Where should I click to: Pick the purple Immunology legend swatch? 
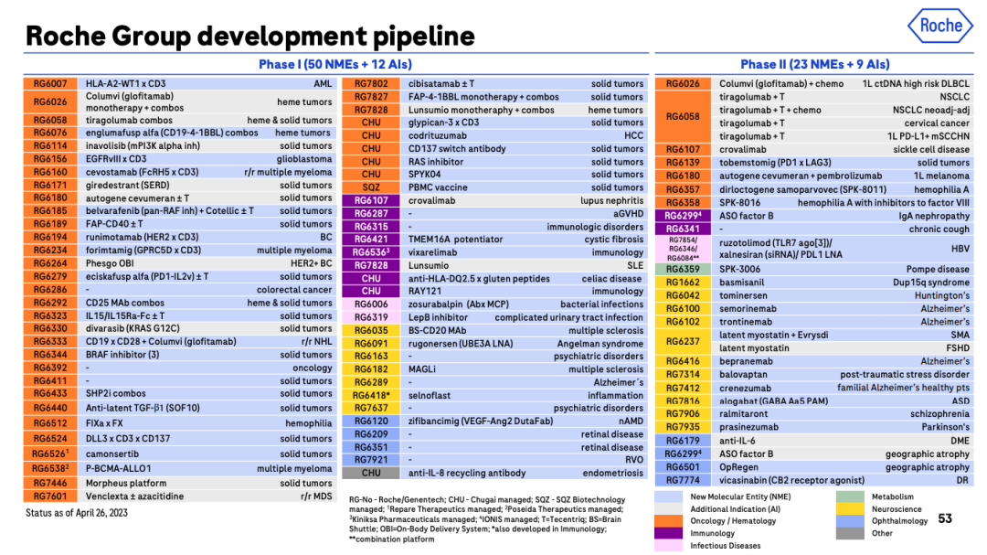point(668,533)
